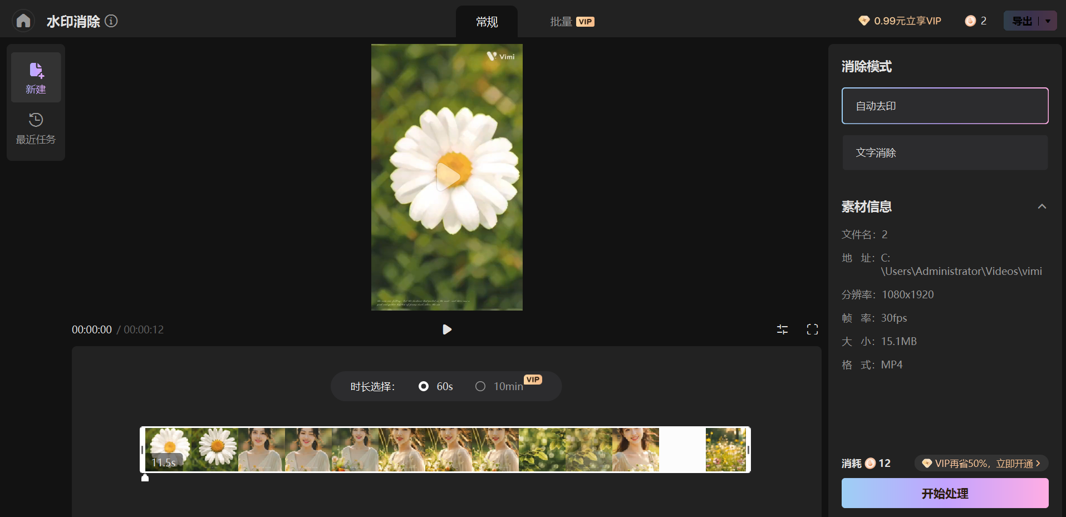1066x517 pixels.
Task: Click the timeline playhead marker
Action: coord(145,477)
